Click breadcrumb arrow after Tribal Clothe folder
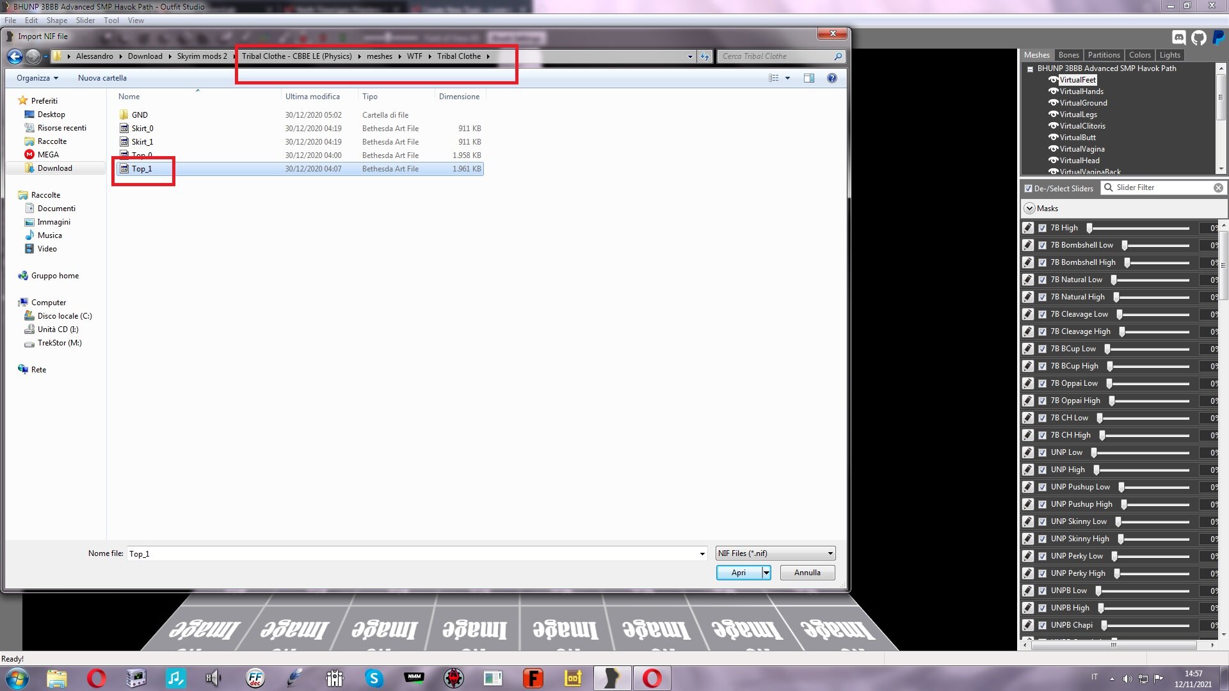This screenshot has height=691, width=1229. [x=488, y=56]
